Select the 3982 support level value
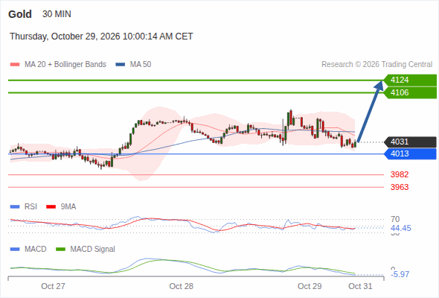Screen dimensions: 439x298 click(400, 174)
